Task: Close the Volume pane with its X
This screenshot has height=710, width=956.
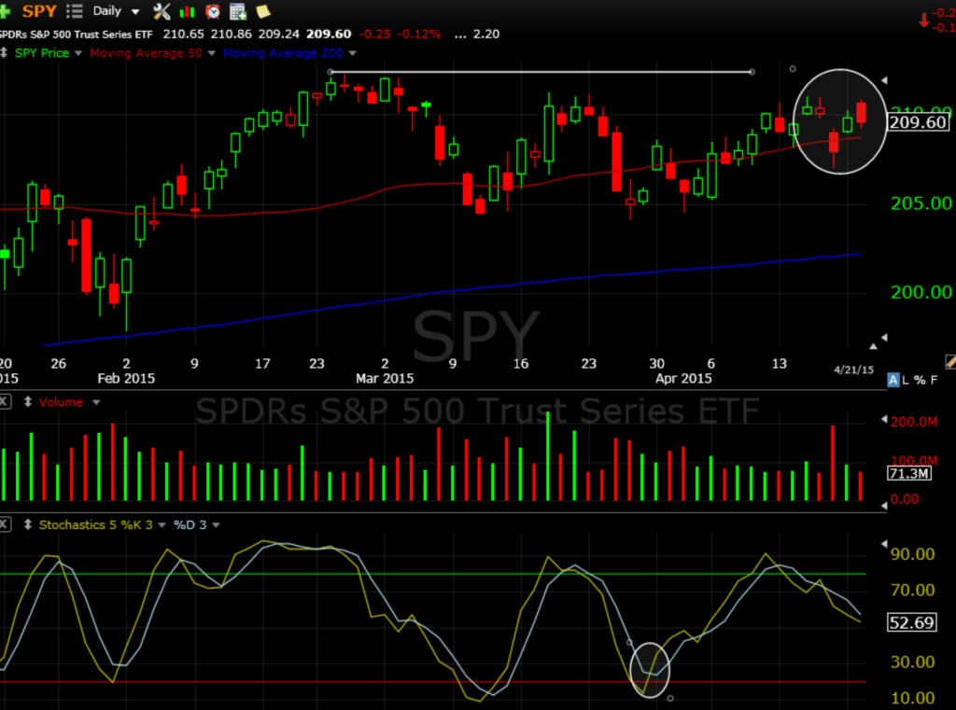Action: click(x=5, y=401)
